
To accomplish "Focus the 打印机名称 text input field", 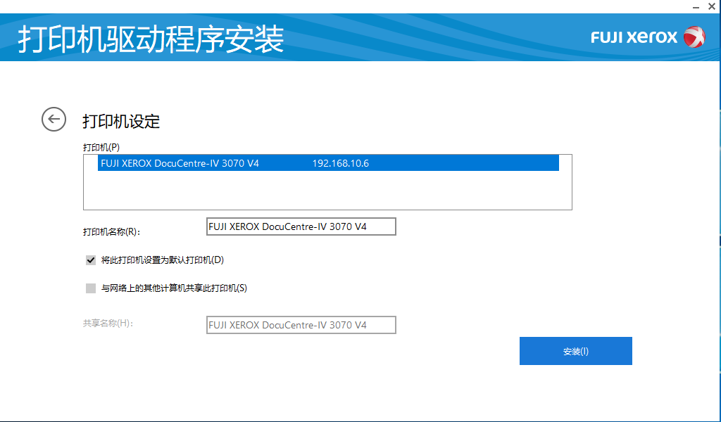I will (301, 226).
